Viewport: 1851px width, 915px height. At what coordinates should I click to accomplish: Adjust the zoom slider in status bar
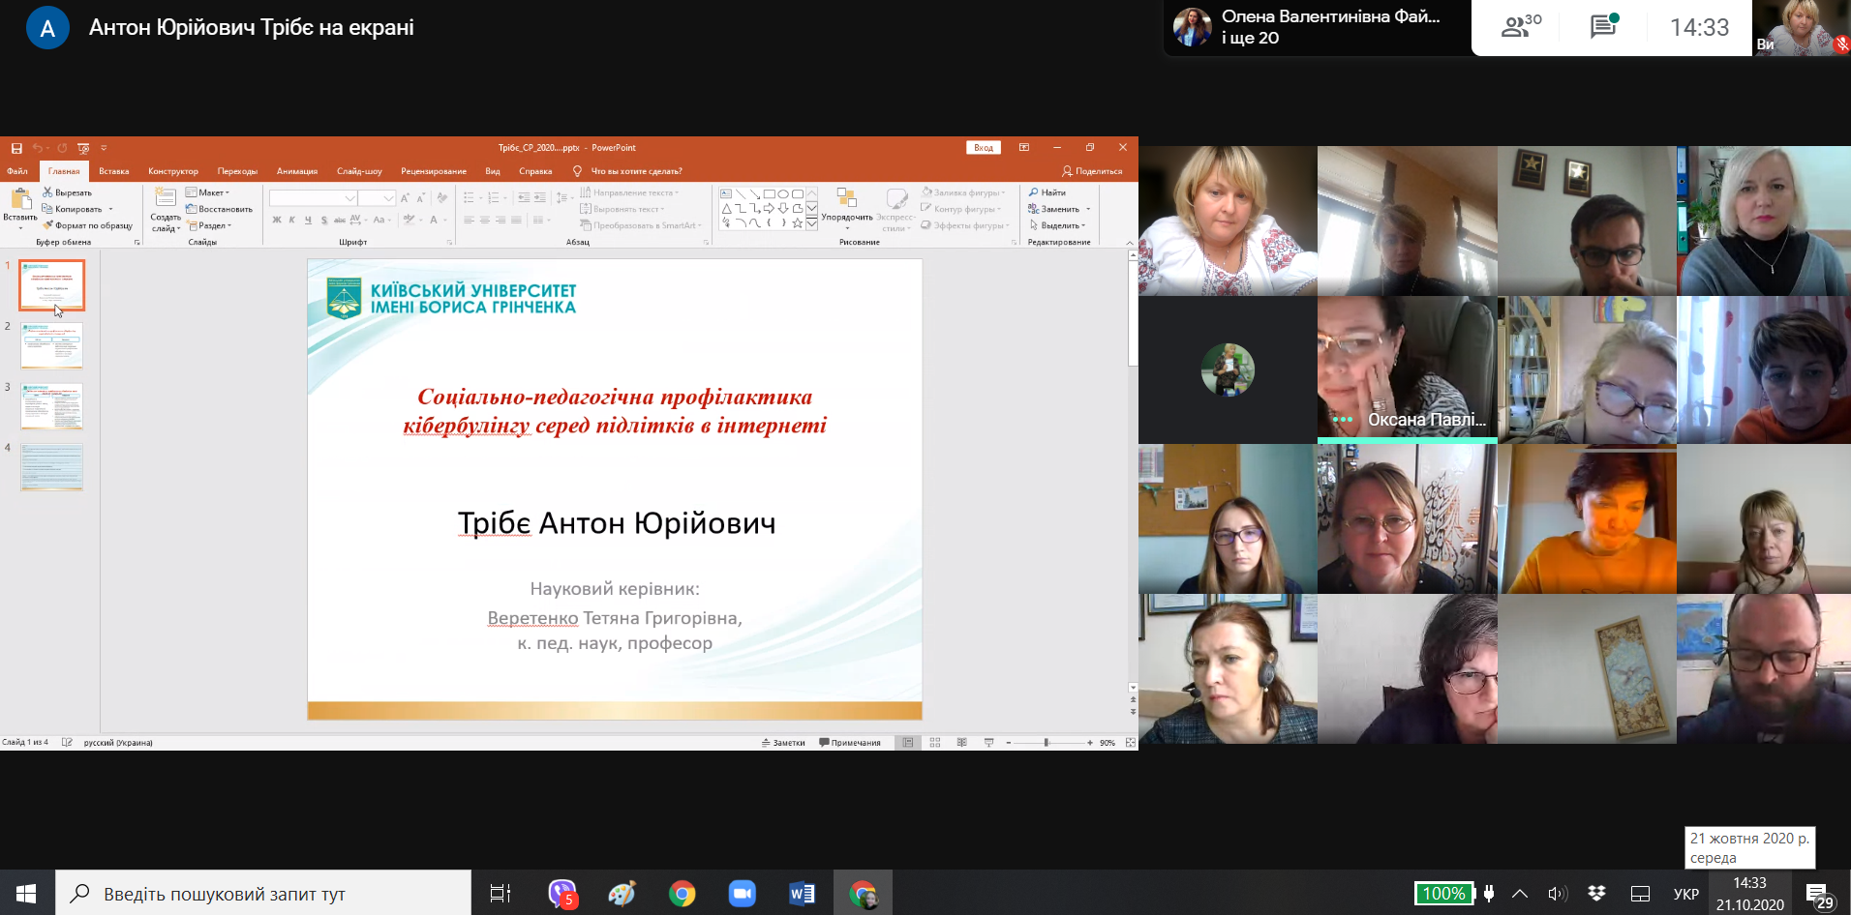(1047, 743)
